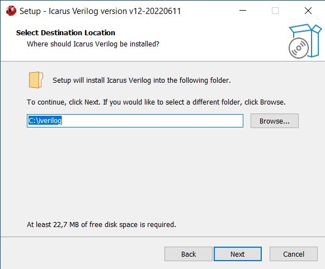Go back with the Back button
The height and width of the screenshot is (269, 325).
(189, 254)
